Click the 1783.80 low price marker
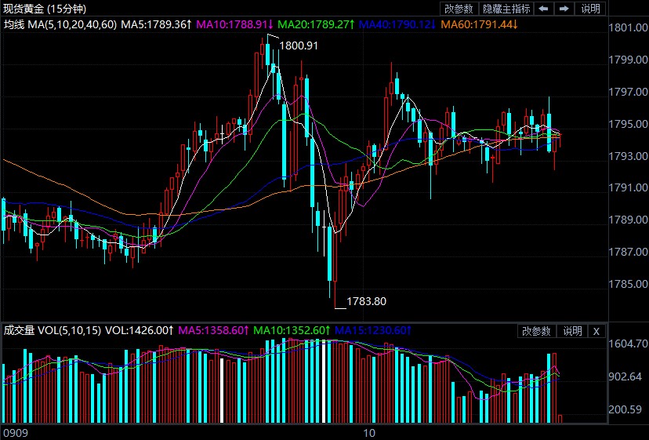 click(x=366, y=300)
